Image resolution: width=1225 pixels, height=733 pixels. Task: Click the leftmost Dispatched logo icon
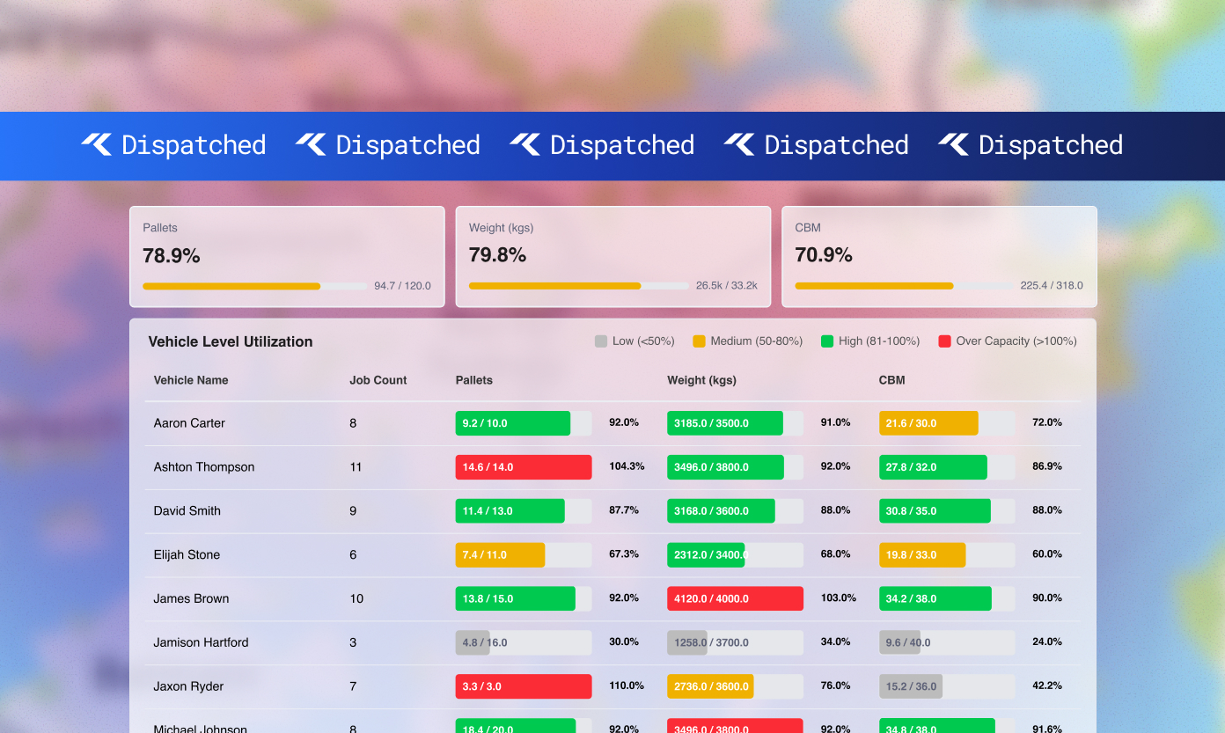pyautogui.click(x=97, y=144)
